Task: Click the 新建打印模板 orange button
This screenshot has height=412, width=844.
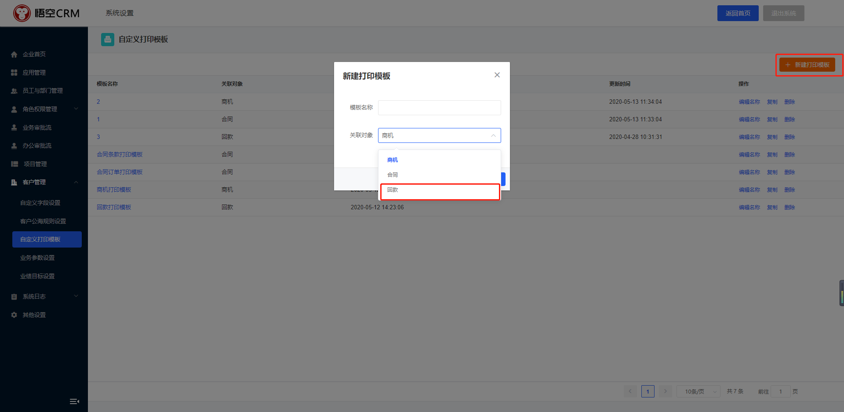Action: 807,65
